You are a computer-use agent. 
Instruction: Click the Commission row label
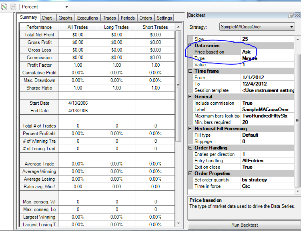pos(39,57)
